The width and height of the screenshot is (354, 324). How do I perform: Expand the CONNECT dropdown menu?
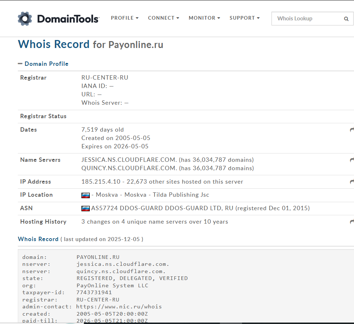coord(164,18)
